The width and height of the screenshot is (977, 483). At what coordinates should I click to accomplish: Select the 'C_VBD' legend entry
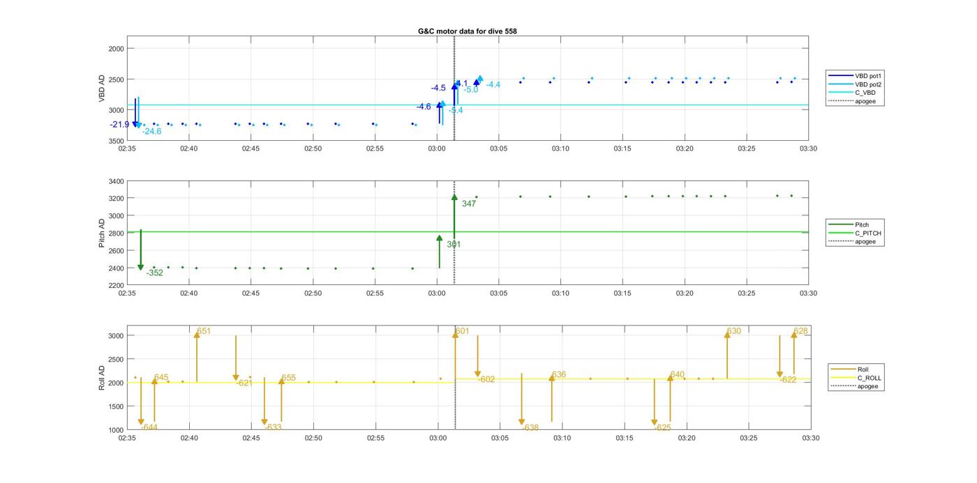coord(852,93)
